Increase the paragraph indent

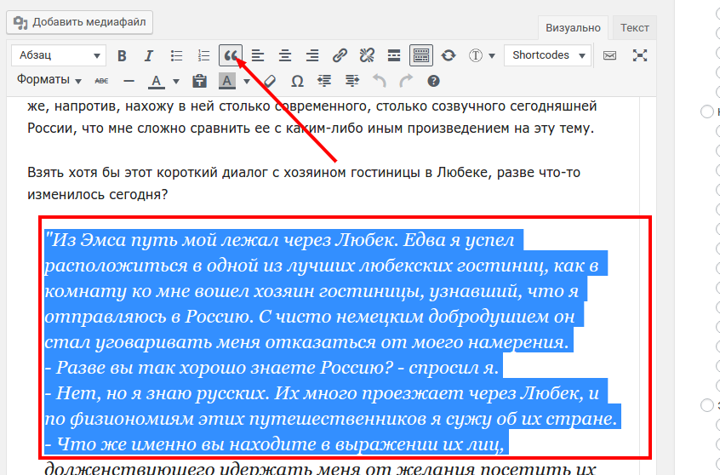pos(351,82)
